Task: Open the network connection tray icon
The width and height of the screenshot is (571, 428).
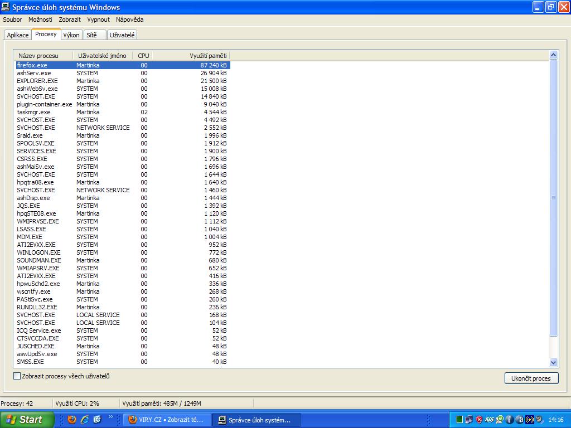Action: (x=469, y=420)
